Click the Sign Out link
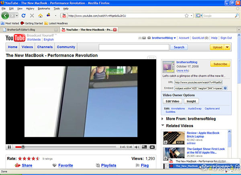Viewport: 241px width, 175px height. 226,38
